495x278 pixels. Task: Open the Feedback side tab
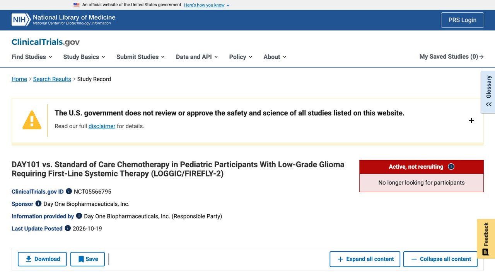(x=486, y=239)
